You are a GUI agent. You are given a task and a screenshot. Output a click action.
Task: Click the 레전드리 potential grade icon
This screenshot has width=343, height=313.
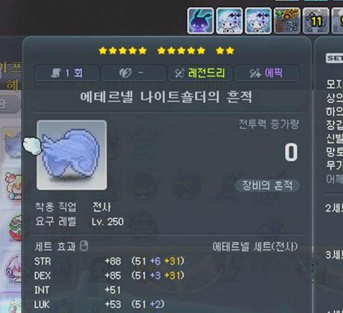pos(180,73)
